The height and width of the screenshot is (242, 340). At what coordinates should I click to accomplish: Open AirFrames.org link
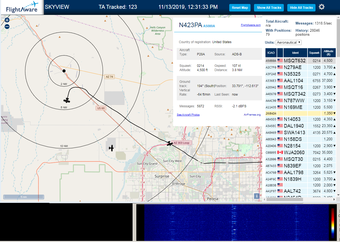(x=252, y=115)
